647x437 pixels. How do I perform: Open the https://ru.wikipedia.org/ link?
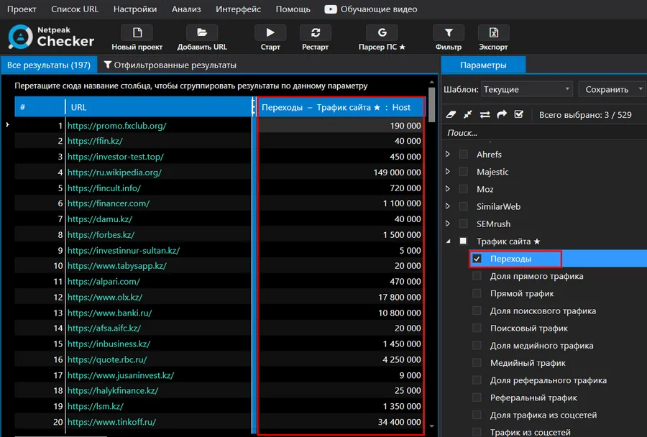(x=115, y=172)
